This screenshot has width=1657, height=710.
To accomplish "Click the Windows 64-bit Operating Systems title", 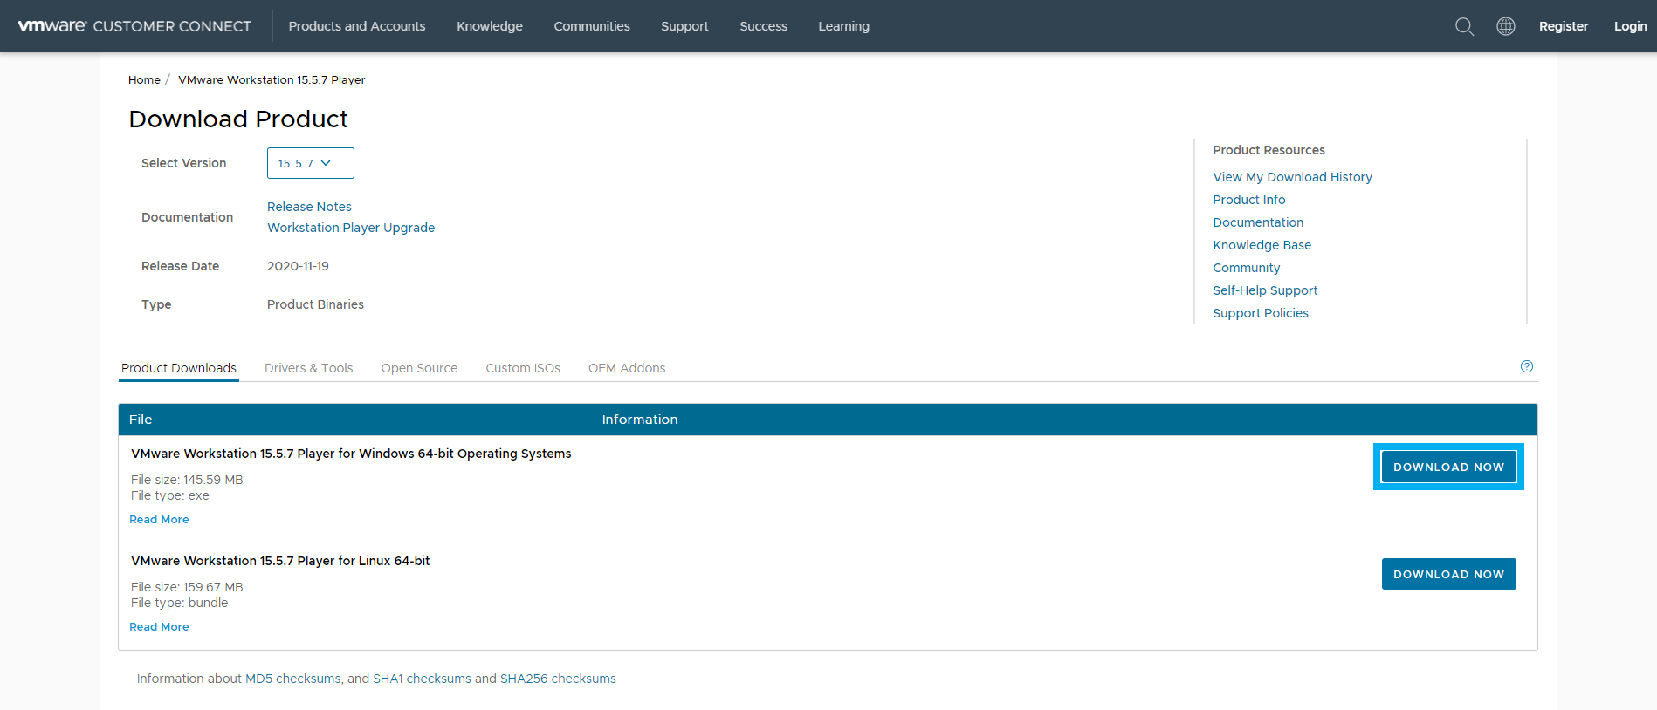I will [x=351, y=454].
